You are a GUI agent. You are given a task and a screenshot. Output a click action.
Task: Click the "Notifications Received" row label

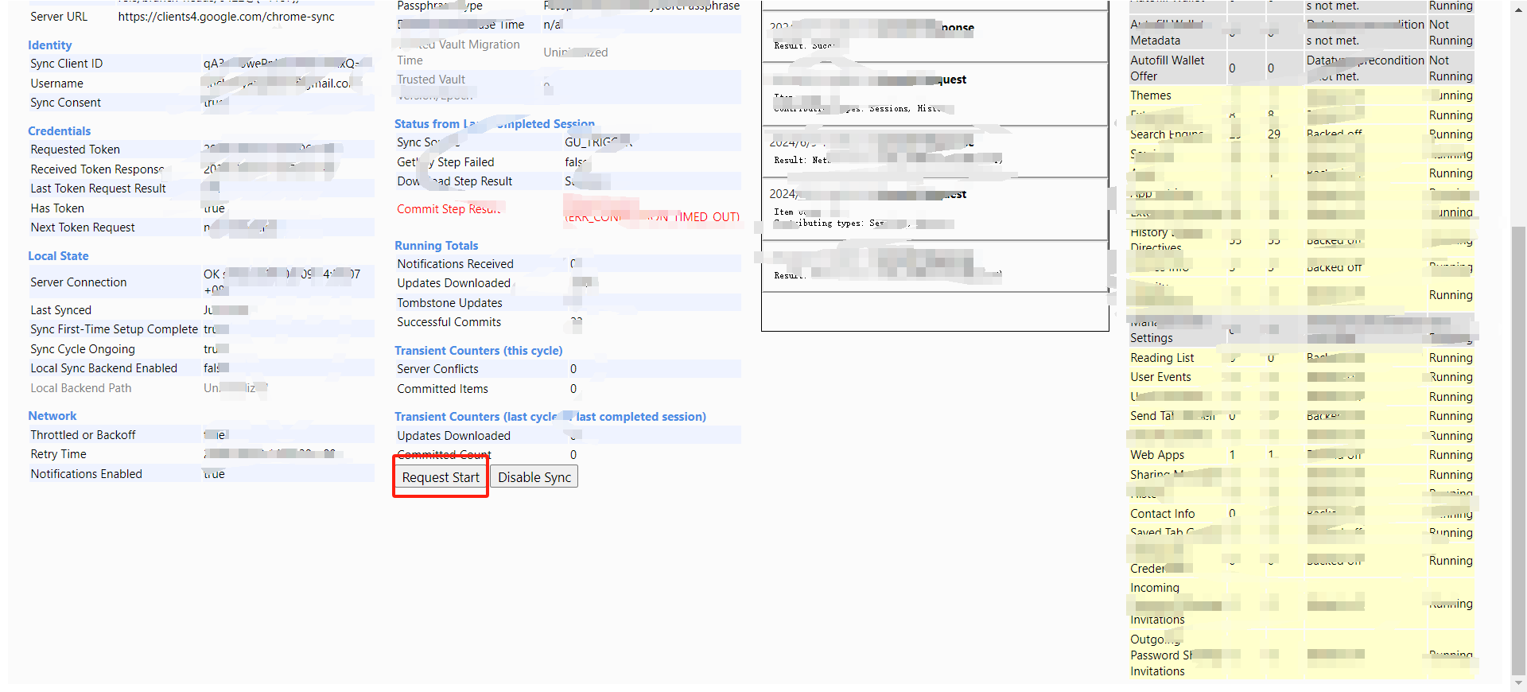click(455, 264)
